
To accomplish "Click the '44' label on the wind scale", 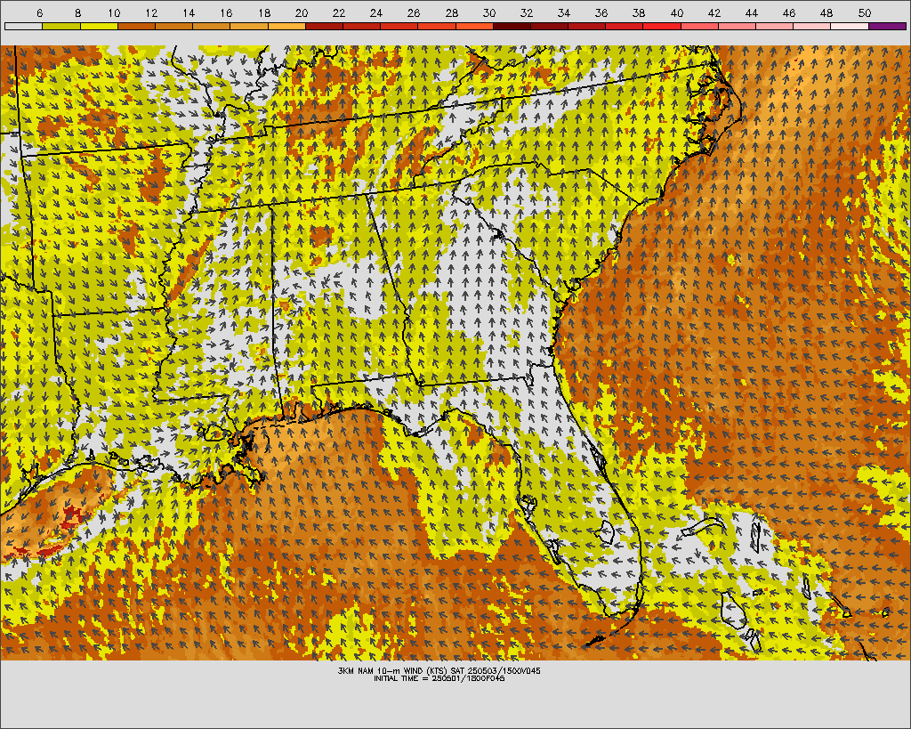I will 751,12.
